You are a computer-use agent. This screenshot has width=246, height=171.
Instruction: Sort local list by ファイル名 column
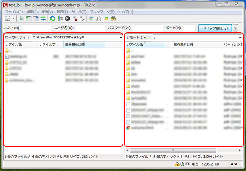[20, 44]
